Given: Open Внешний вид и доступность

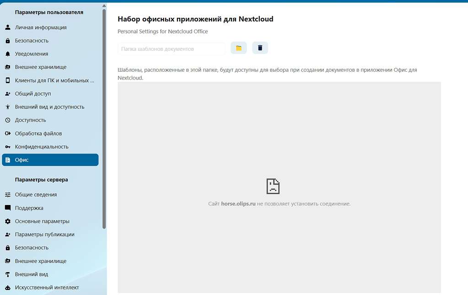Looking at the screenshot, I should coord(50,107).
